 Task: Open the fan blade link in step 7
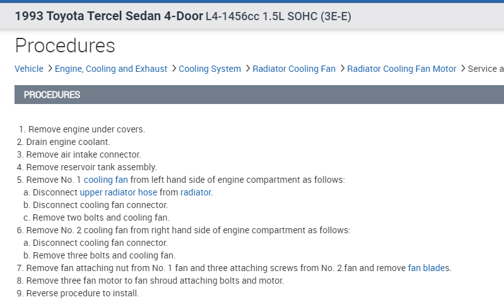point(427,268)
